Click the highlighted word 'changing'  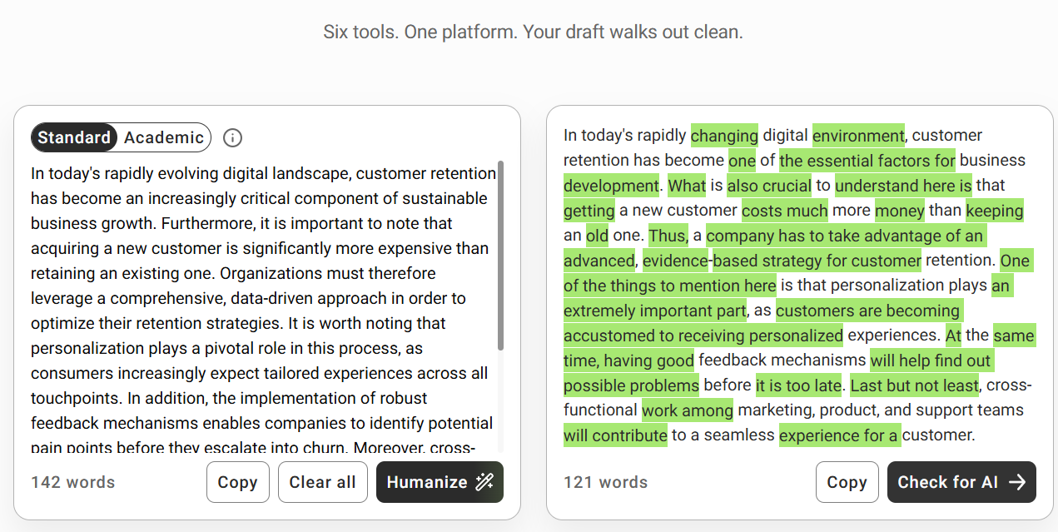coord(724,135)
